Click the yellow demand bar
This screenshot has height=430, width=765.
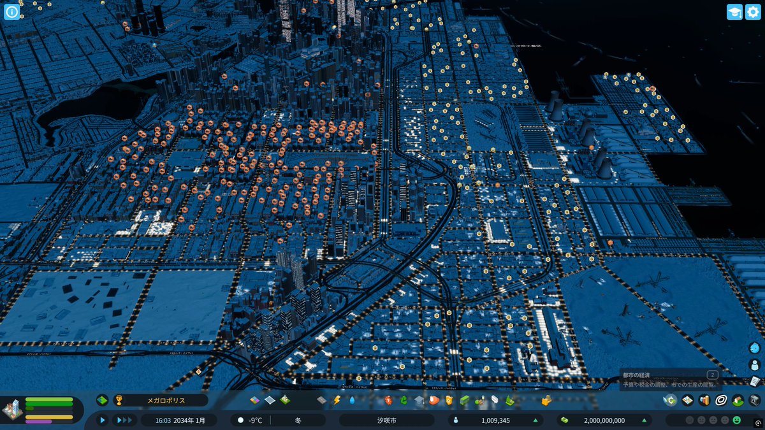(49, 417)
